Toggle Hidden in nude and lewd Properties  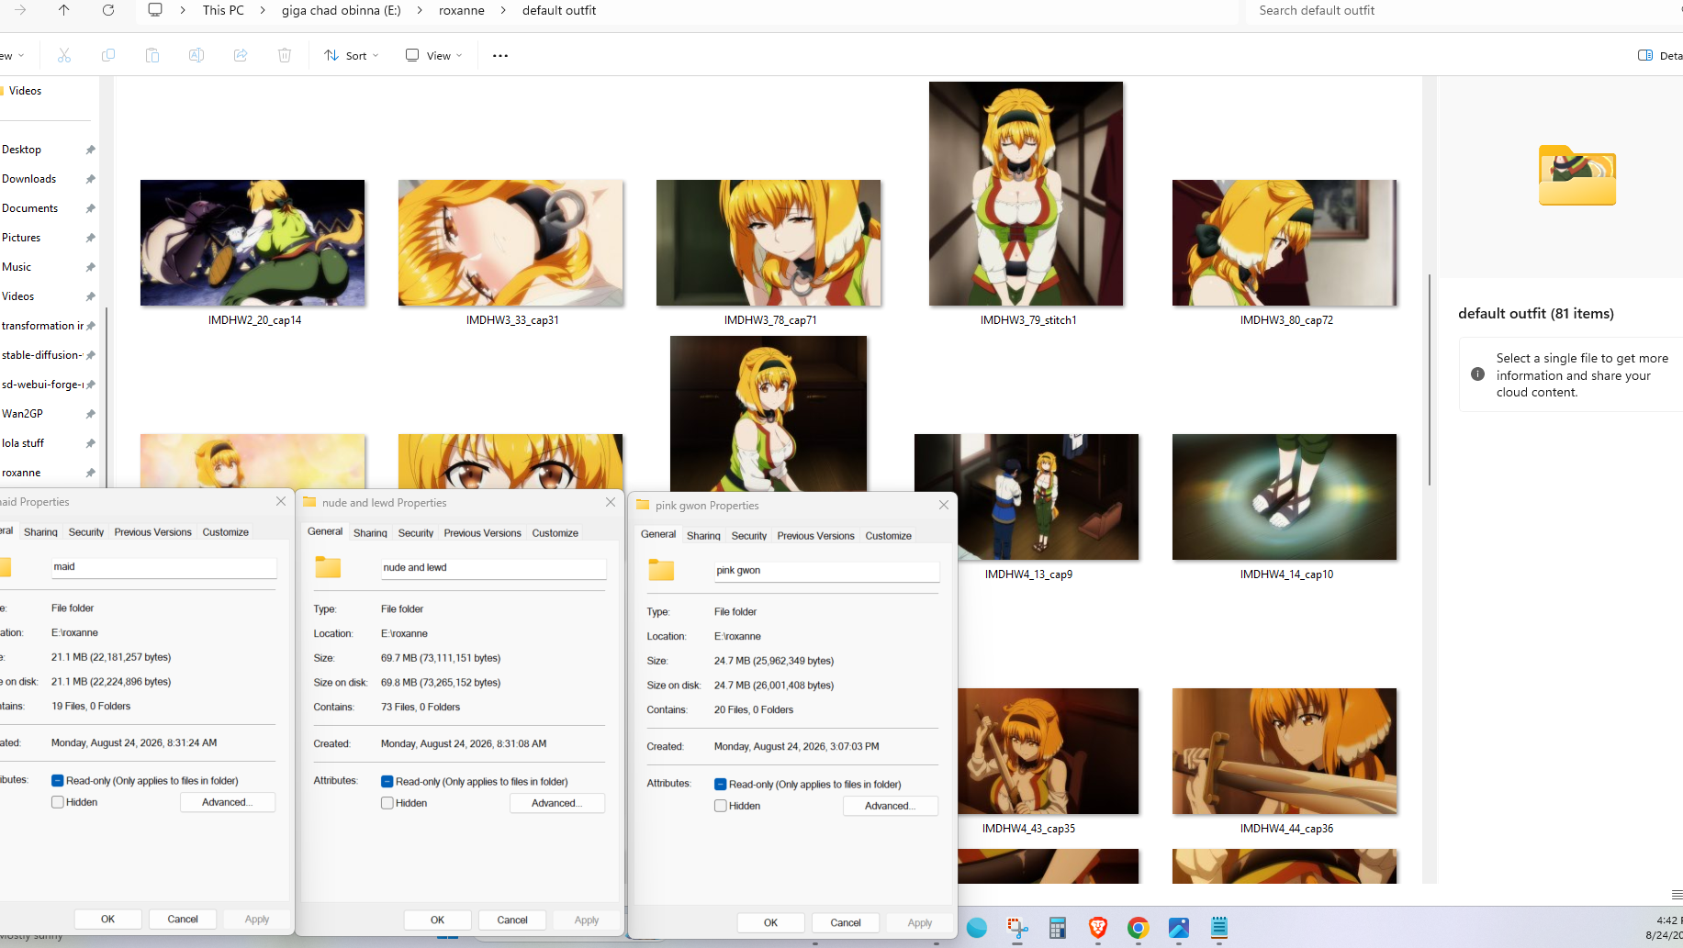click(x=387, y=803)
